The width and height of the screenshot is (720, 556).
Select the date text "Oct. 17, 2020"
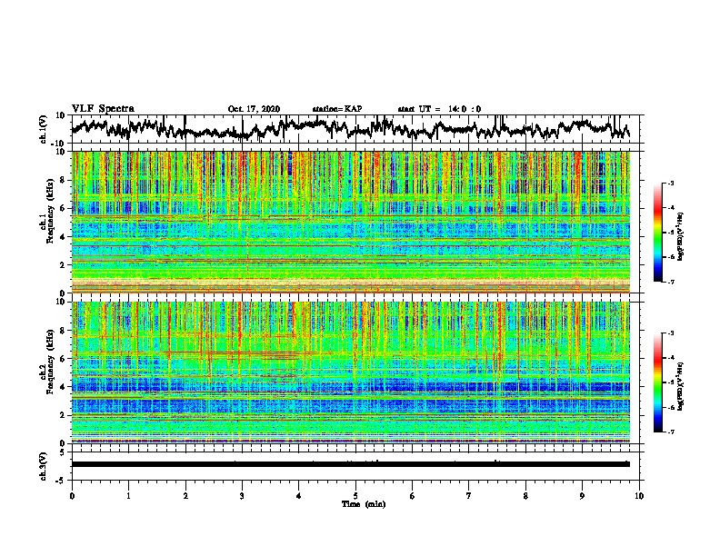point(254,109)
